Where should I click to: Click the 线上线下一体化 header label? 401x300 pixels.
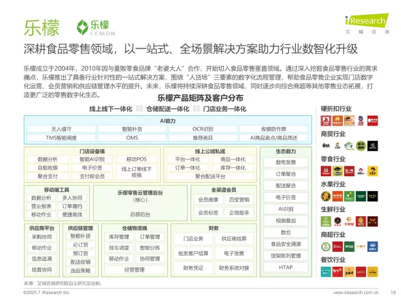[x=110, y=108]
